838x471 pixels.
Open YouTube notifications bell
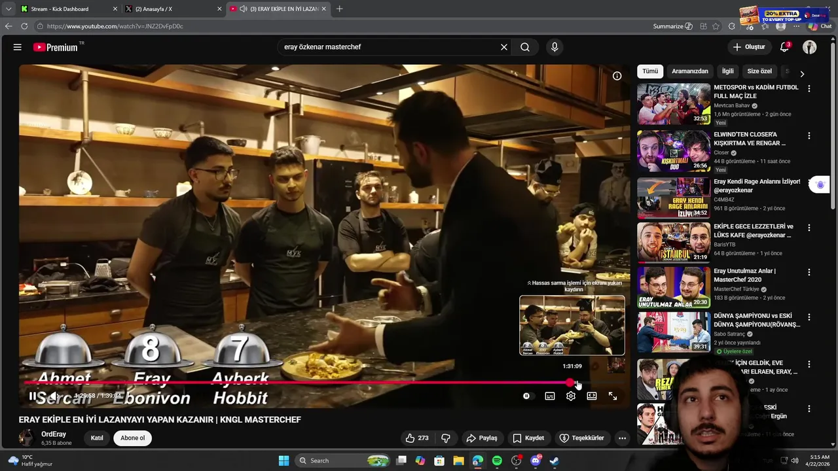point(784,47)
